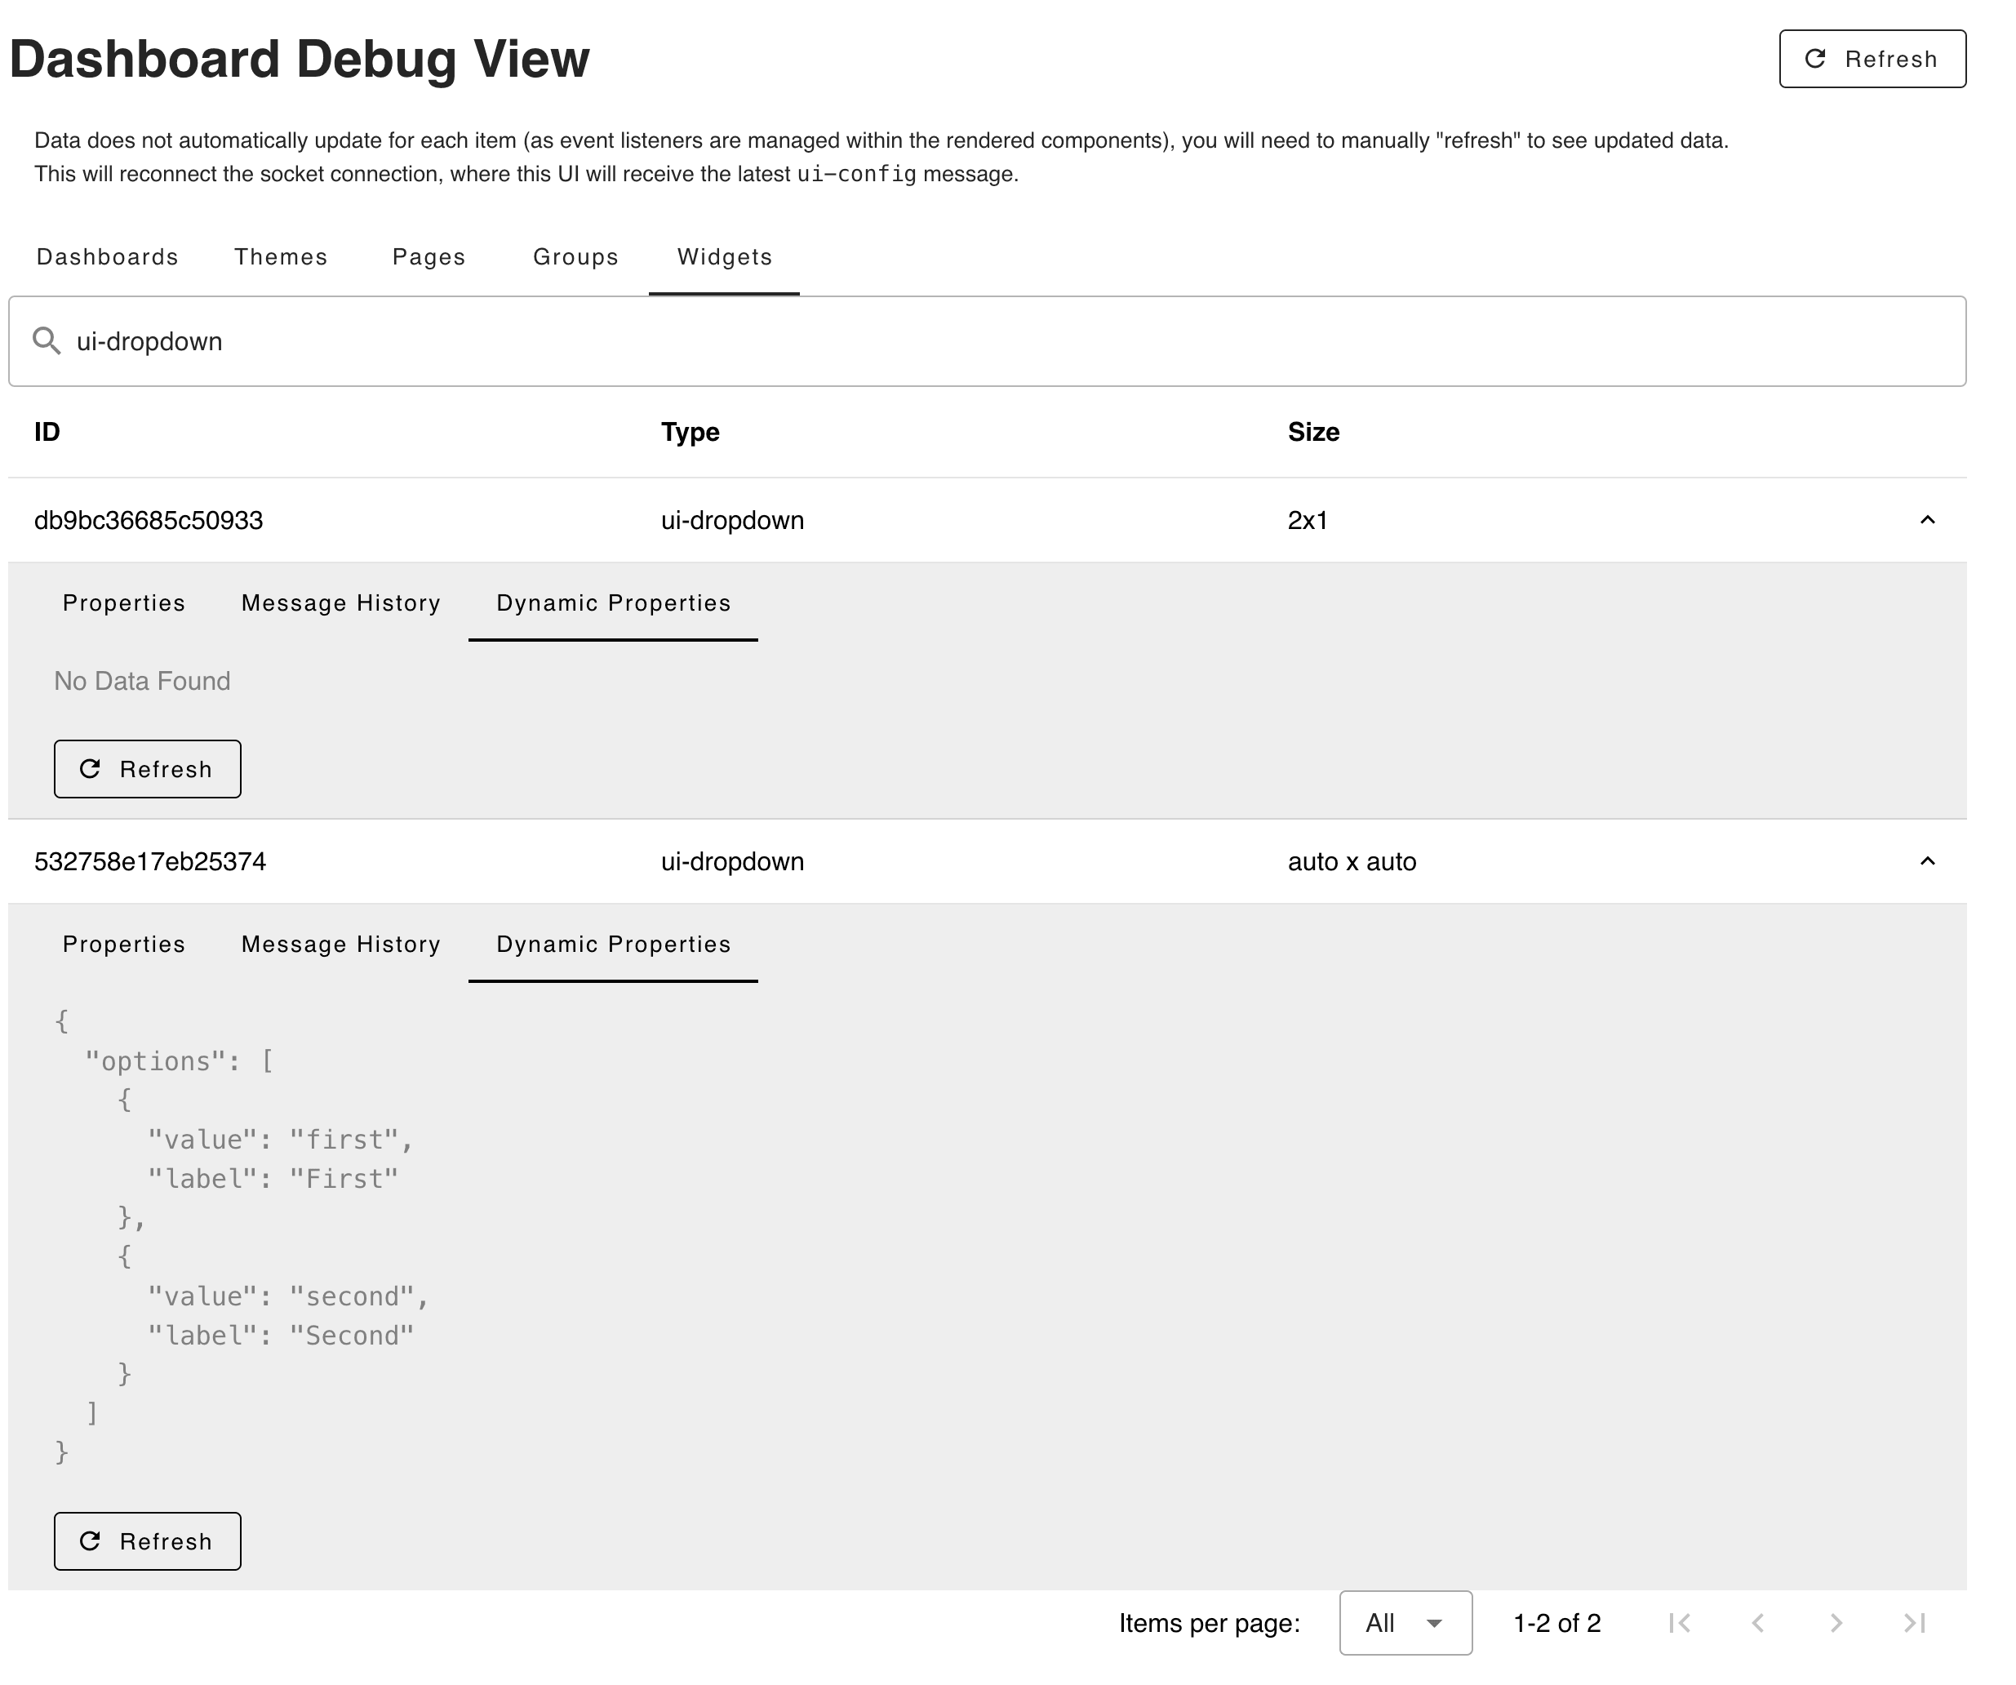Viewport: 2016px width, 1685px height.
Task: Open the Pages tab
Action: point(429,256)
